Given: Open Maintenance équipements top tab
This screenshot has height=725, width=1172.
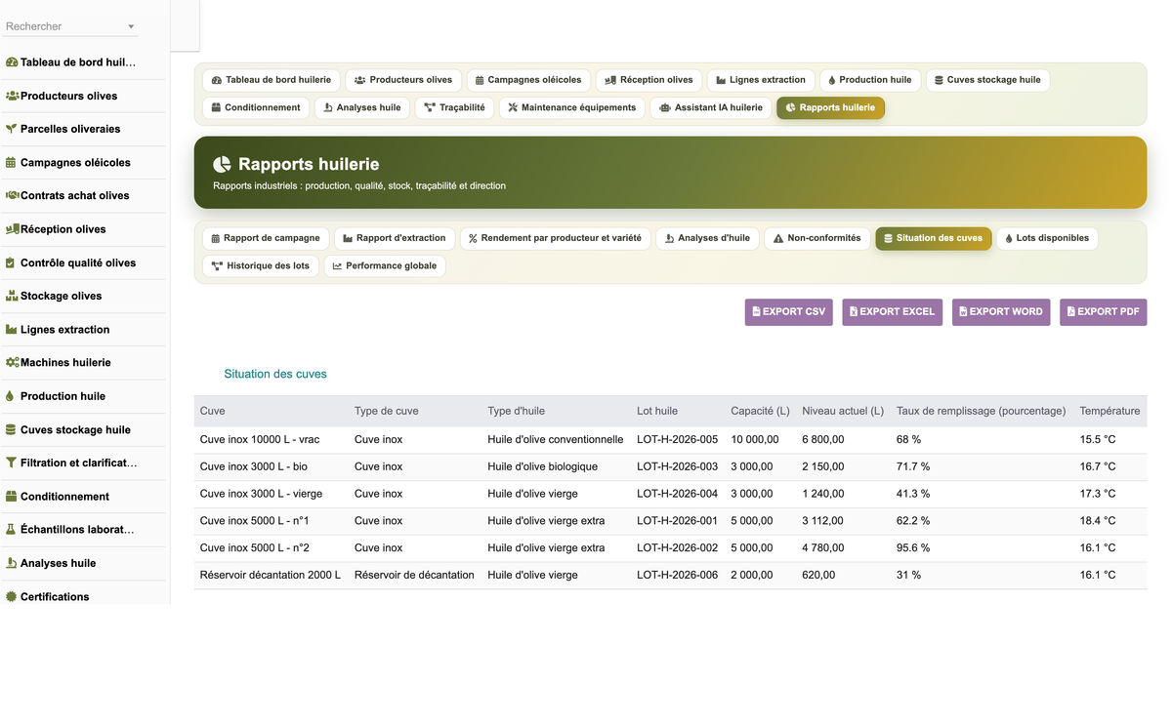Looking at the screenshot, I should tap(572, 107).
